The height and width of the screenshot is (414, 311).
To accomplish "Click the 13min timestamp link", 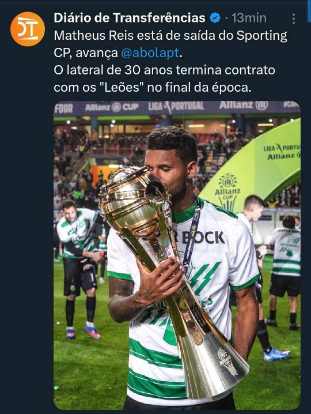I will 249,18.
